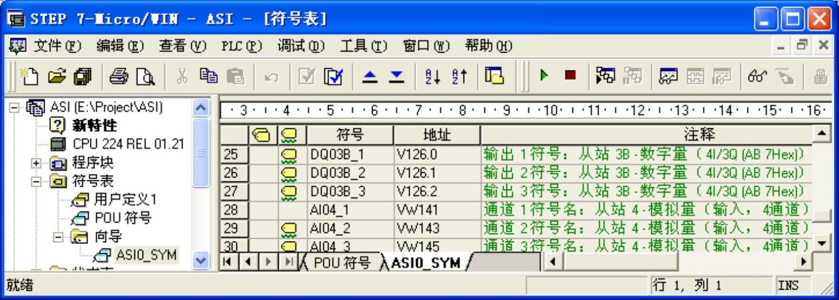
Task: Upload from the PLC with the up arrow
Action: coord(371,76)
